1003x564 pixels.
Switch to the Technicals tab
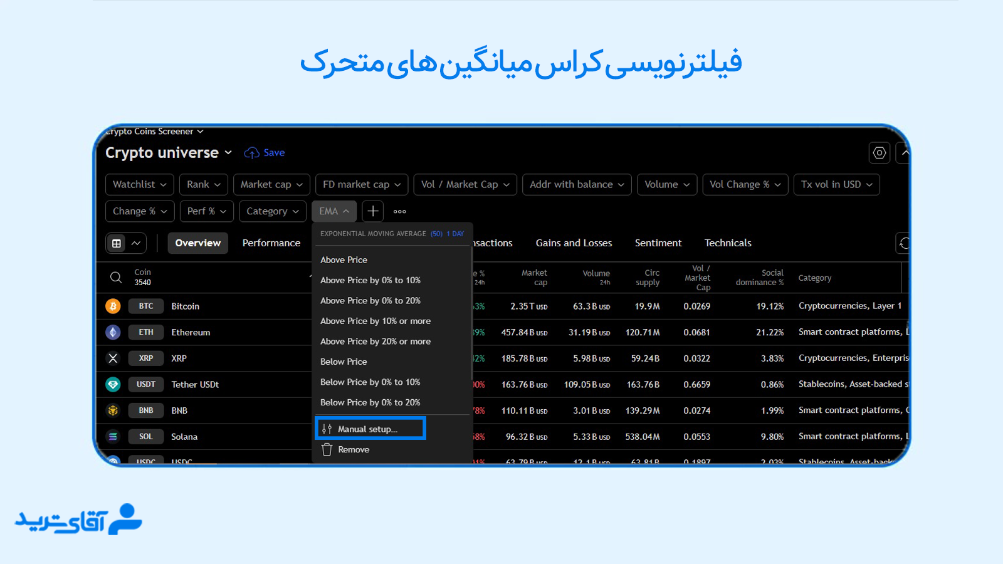727,243
